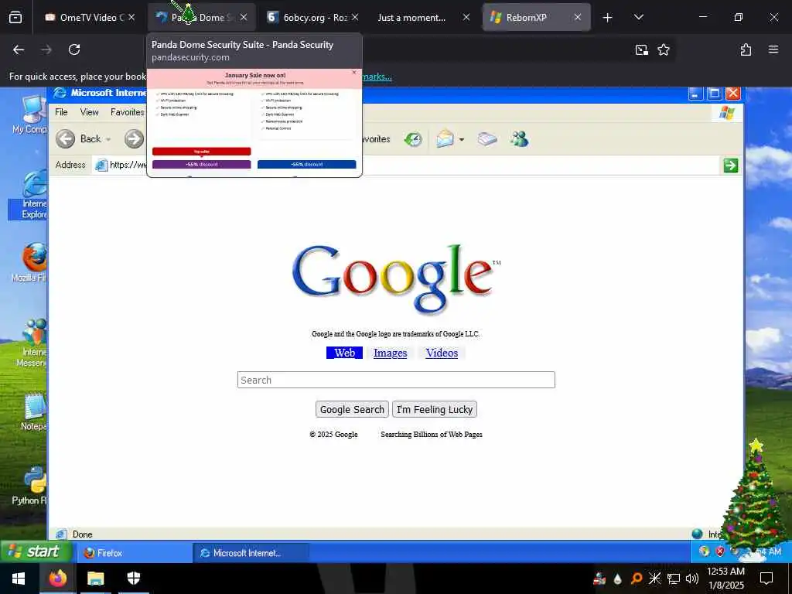Viewport: 792px width, 594px height.
Task: Select Microsoft Internet taskbar button
Action: coord(251,553)
